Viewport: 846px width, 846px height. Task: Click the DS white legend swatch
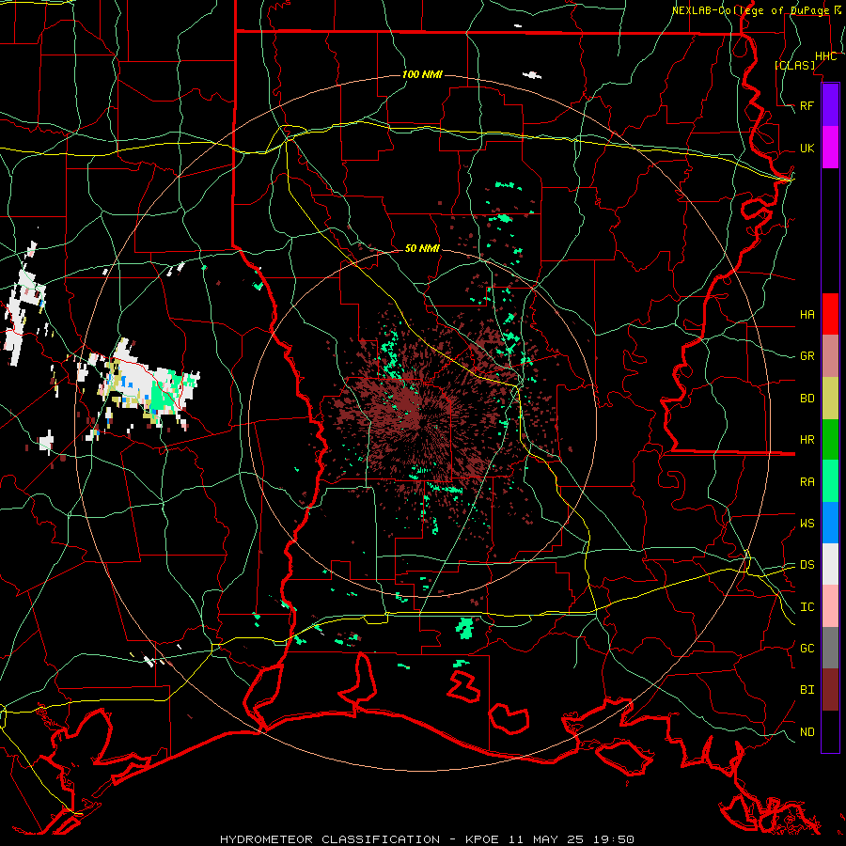830,564
